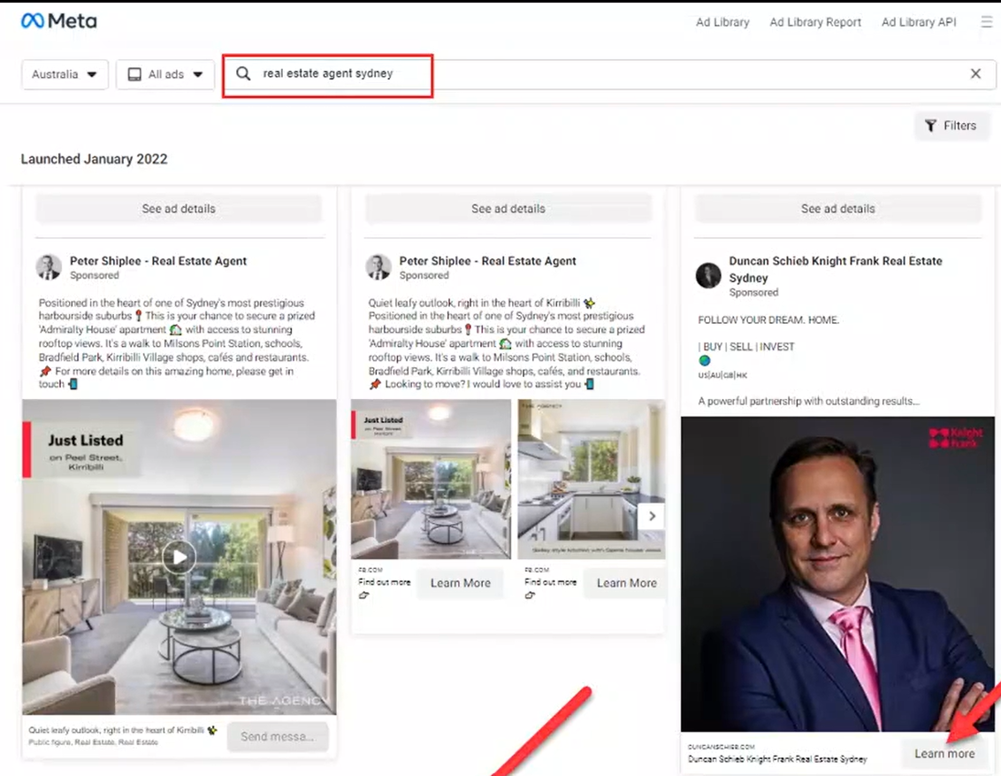Image resolution: width=1001 pixels, height=776 pixels.
Task: See ad details for first ad
Action: point(179,209)
